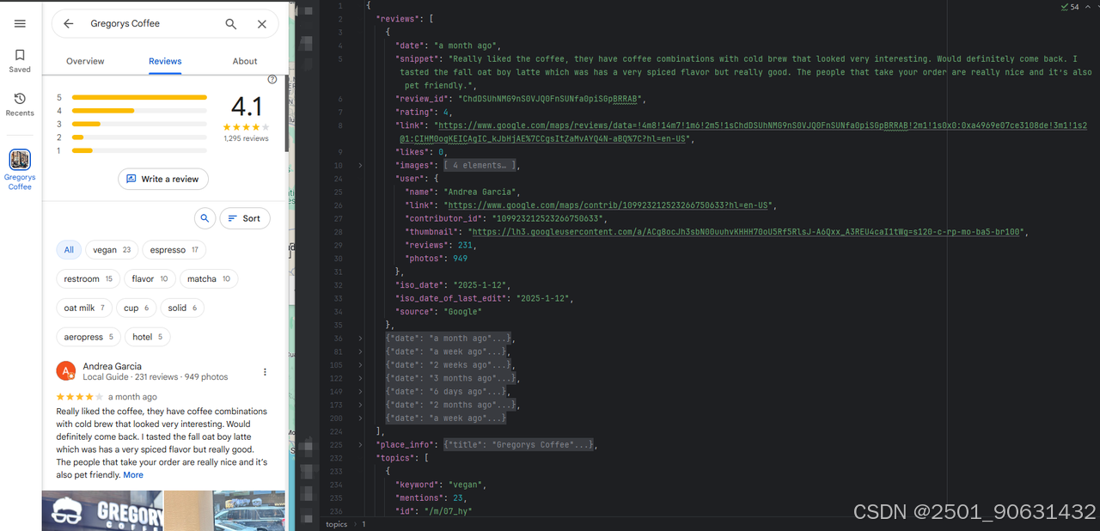
Task: Expand the folded images array at line 10
Action: tap(360, 165)
